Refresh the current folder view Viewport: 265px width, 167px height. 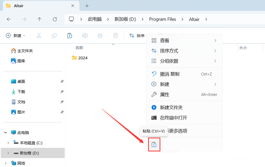(x=55, y=19)
